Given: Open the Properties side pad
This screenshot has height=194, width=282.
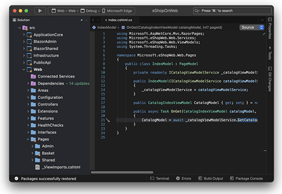Looking at the screenshot, I should point(270,28).
